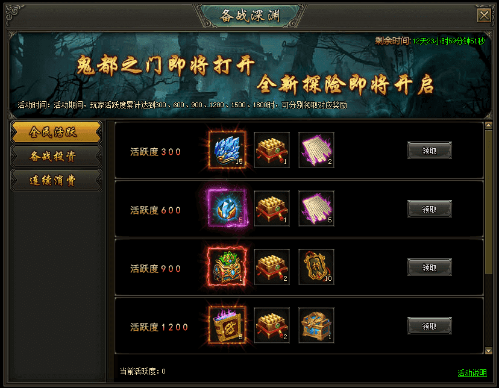Click the purple scroll icon with quantity 5
This screenshot has width=499, height=388.
pyautogui.click(x=316, y=208)
